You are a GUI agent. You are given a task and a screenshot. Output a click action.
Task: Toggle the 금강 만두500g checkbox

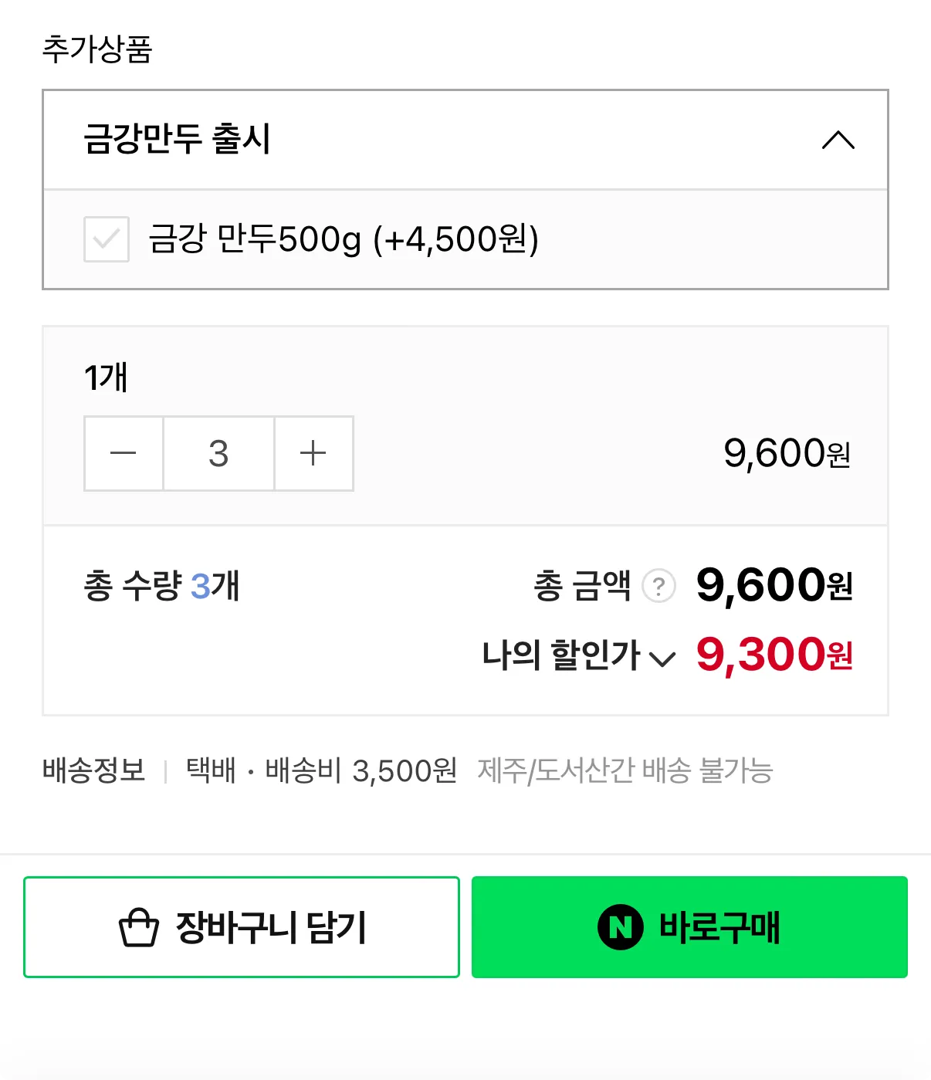tap(107, 239)
